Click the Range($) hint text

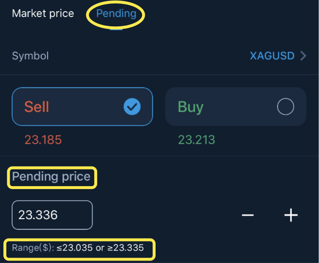tap(78, 248)
